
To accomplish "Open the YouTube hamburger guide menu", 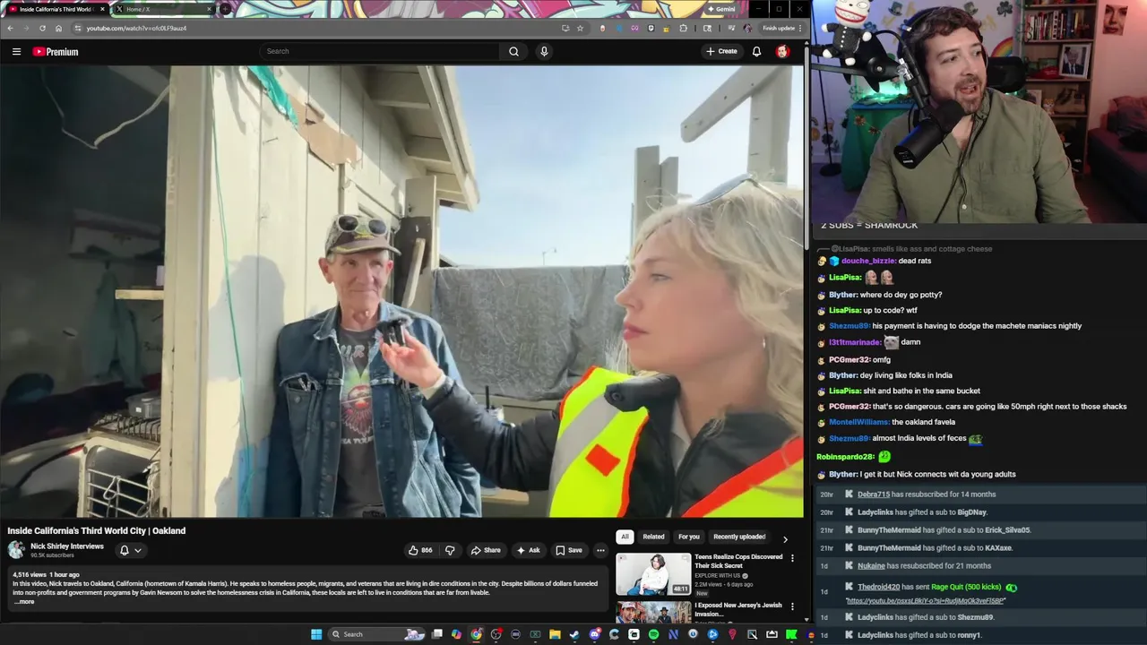I will pyautogui.click(x=16, y=51).
